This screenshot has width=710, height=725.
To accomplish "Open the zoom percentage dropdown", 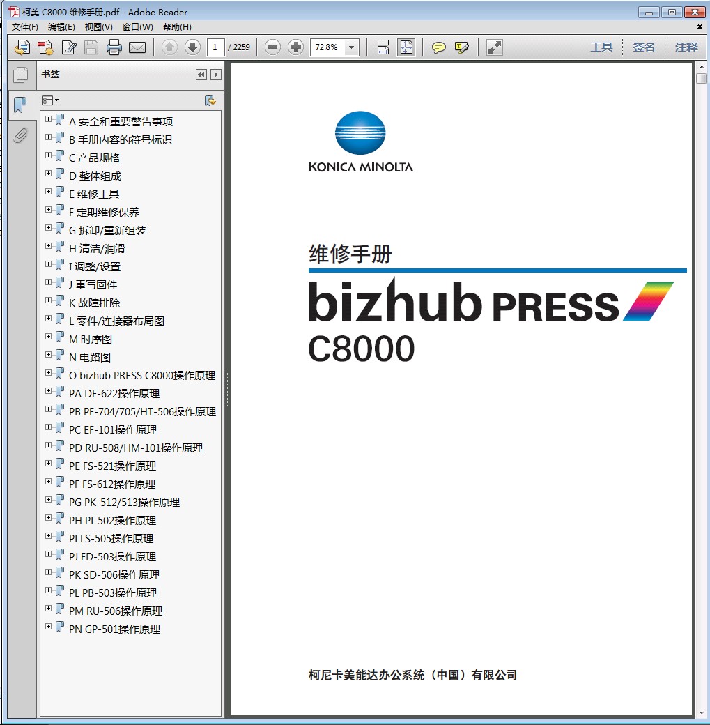I will [352, 47].
